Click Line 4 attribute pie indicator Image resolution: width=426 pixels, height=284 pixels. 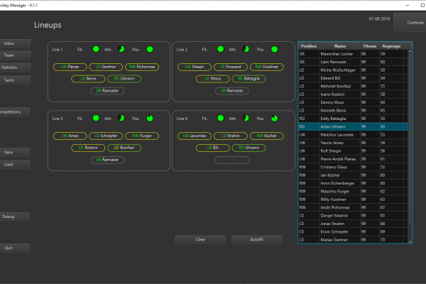point(246,118)
